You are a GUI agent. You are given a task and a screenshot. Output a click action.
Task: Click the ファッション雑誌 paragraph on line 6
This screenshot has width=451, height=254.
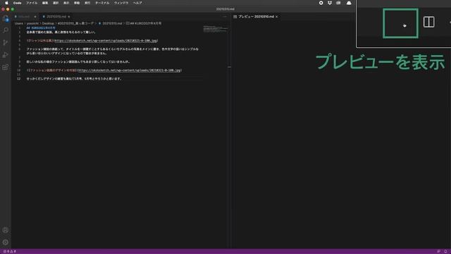(x=113, y=52)
